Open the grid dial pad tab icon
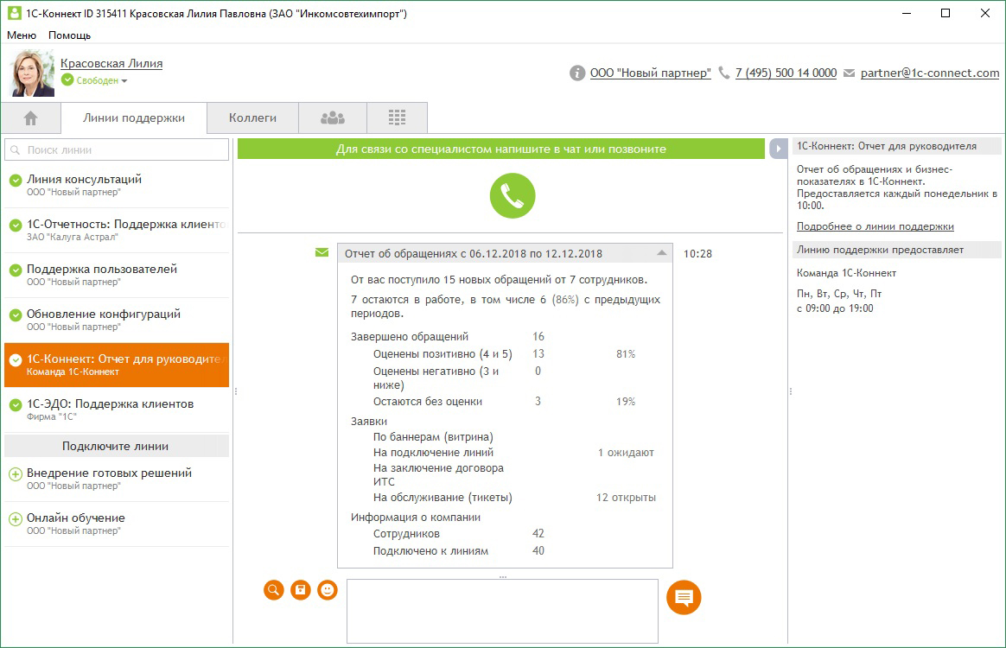This screenshot has height=648, width=1006. pos(398,118)
